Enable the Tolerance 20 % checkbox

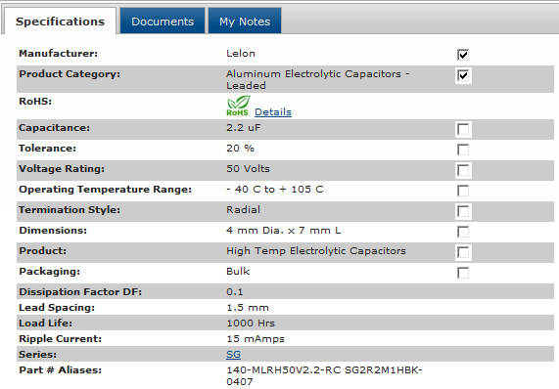tap(463, 150)
